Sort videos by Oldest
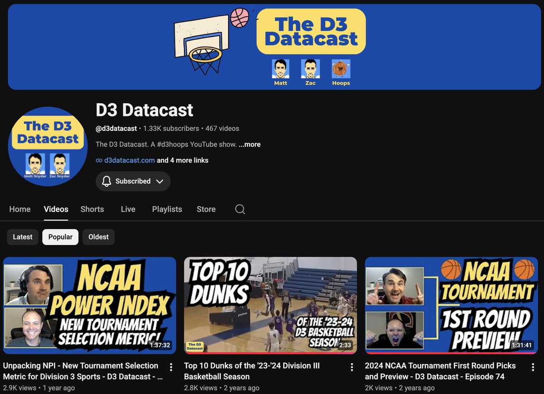The image size is (544, 394). coord(98,237)
